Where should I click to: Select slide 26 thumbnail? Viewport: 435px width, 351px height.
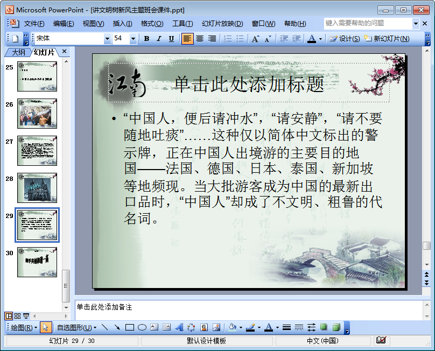tap(37, 114)
